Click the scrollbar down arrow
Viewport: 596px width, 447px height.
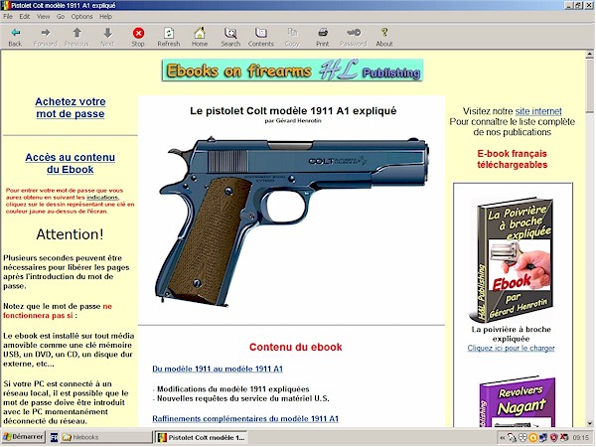click(589, 423)
